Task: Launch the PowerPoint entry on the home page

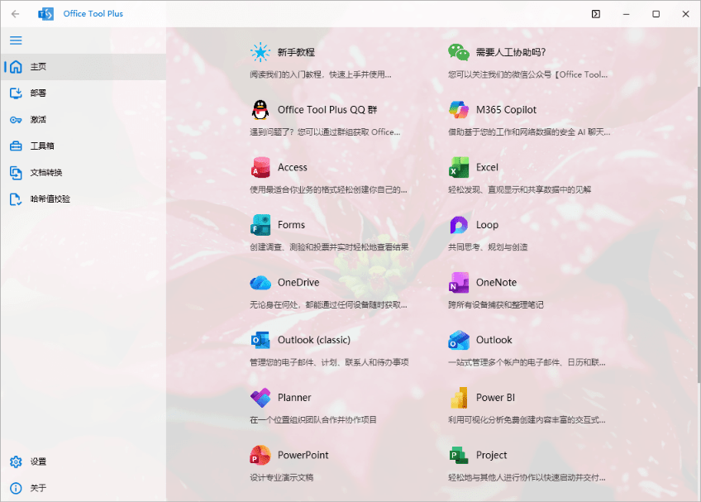Action: 301,455
